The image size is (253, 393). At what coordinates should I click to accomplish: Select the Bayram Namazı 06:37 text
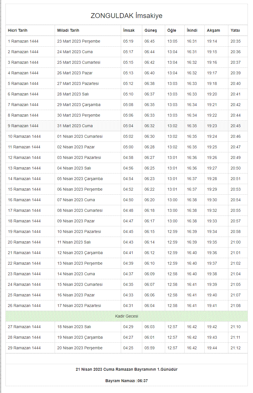126,381
